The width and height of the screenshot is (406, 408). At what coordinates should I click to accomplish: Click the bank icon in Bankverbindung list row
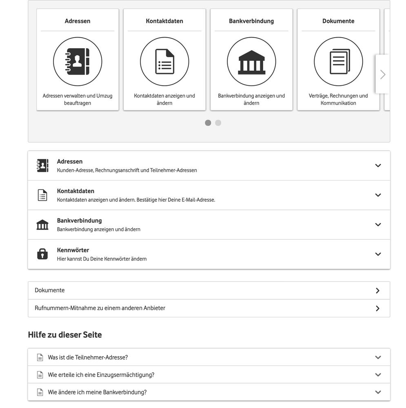click(x=42, y=225)
